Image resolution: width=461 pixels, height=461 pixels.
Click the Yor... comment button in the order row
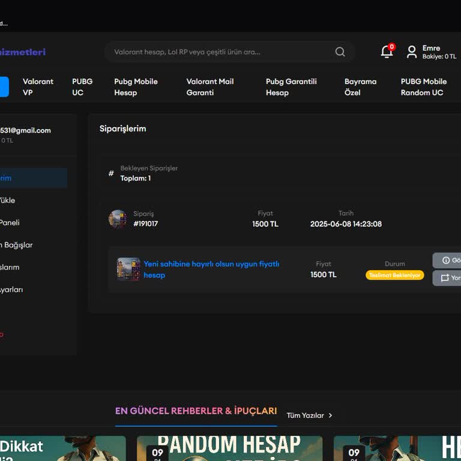[x=447, y=278]
